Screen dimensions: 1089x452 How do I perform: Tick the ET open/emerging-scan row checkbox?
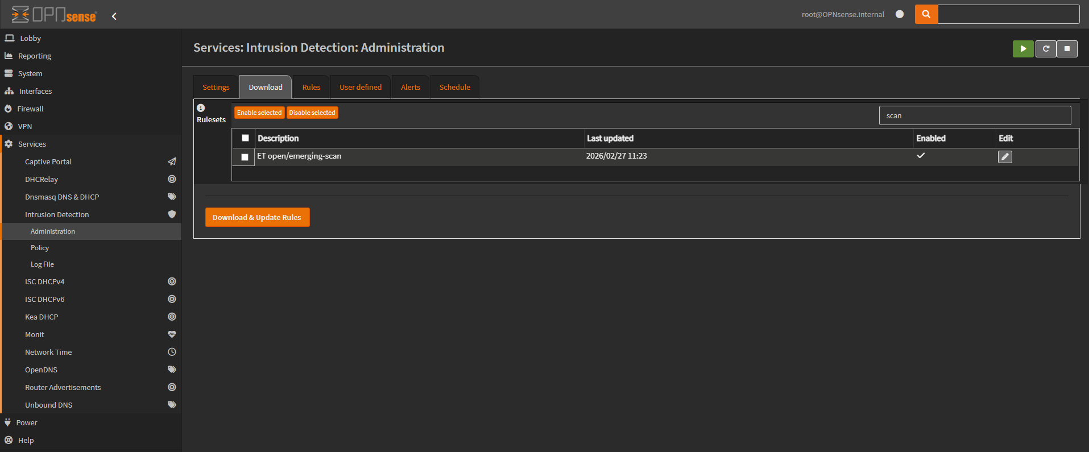[x=245, y=157]
